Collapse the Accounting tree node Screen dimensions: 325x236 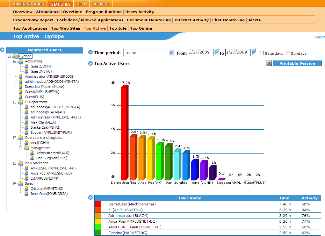click(x=15, y=61)
